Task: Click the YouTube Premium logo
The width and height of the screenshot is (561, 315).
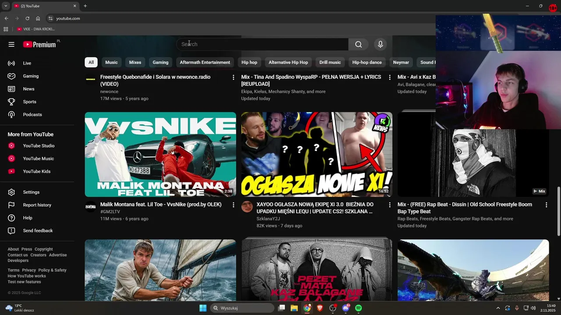Action: [39, 44]
